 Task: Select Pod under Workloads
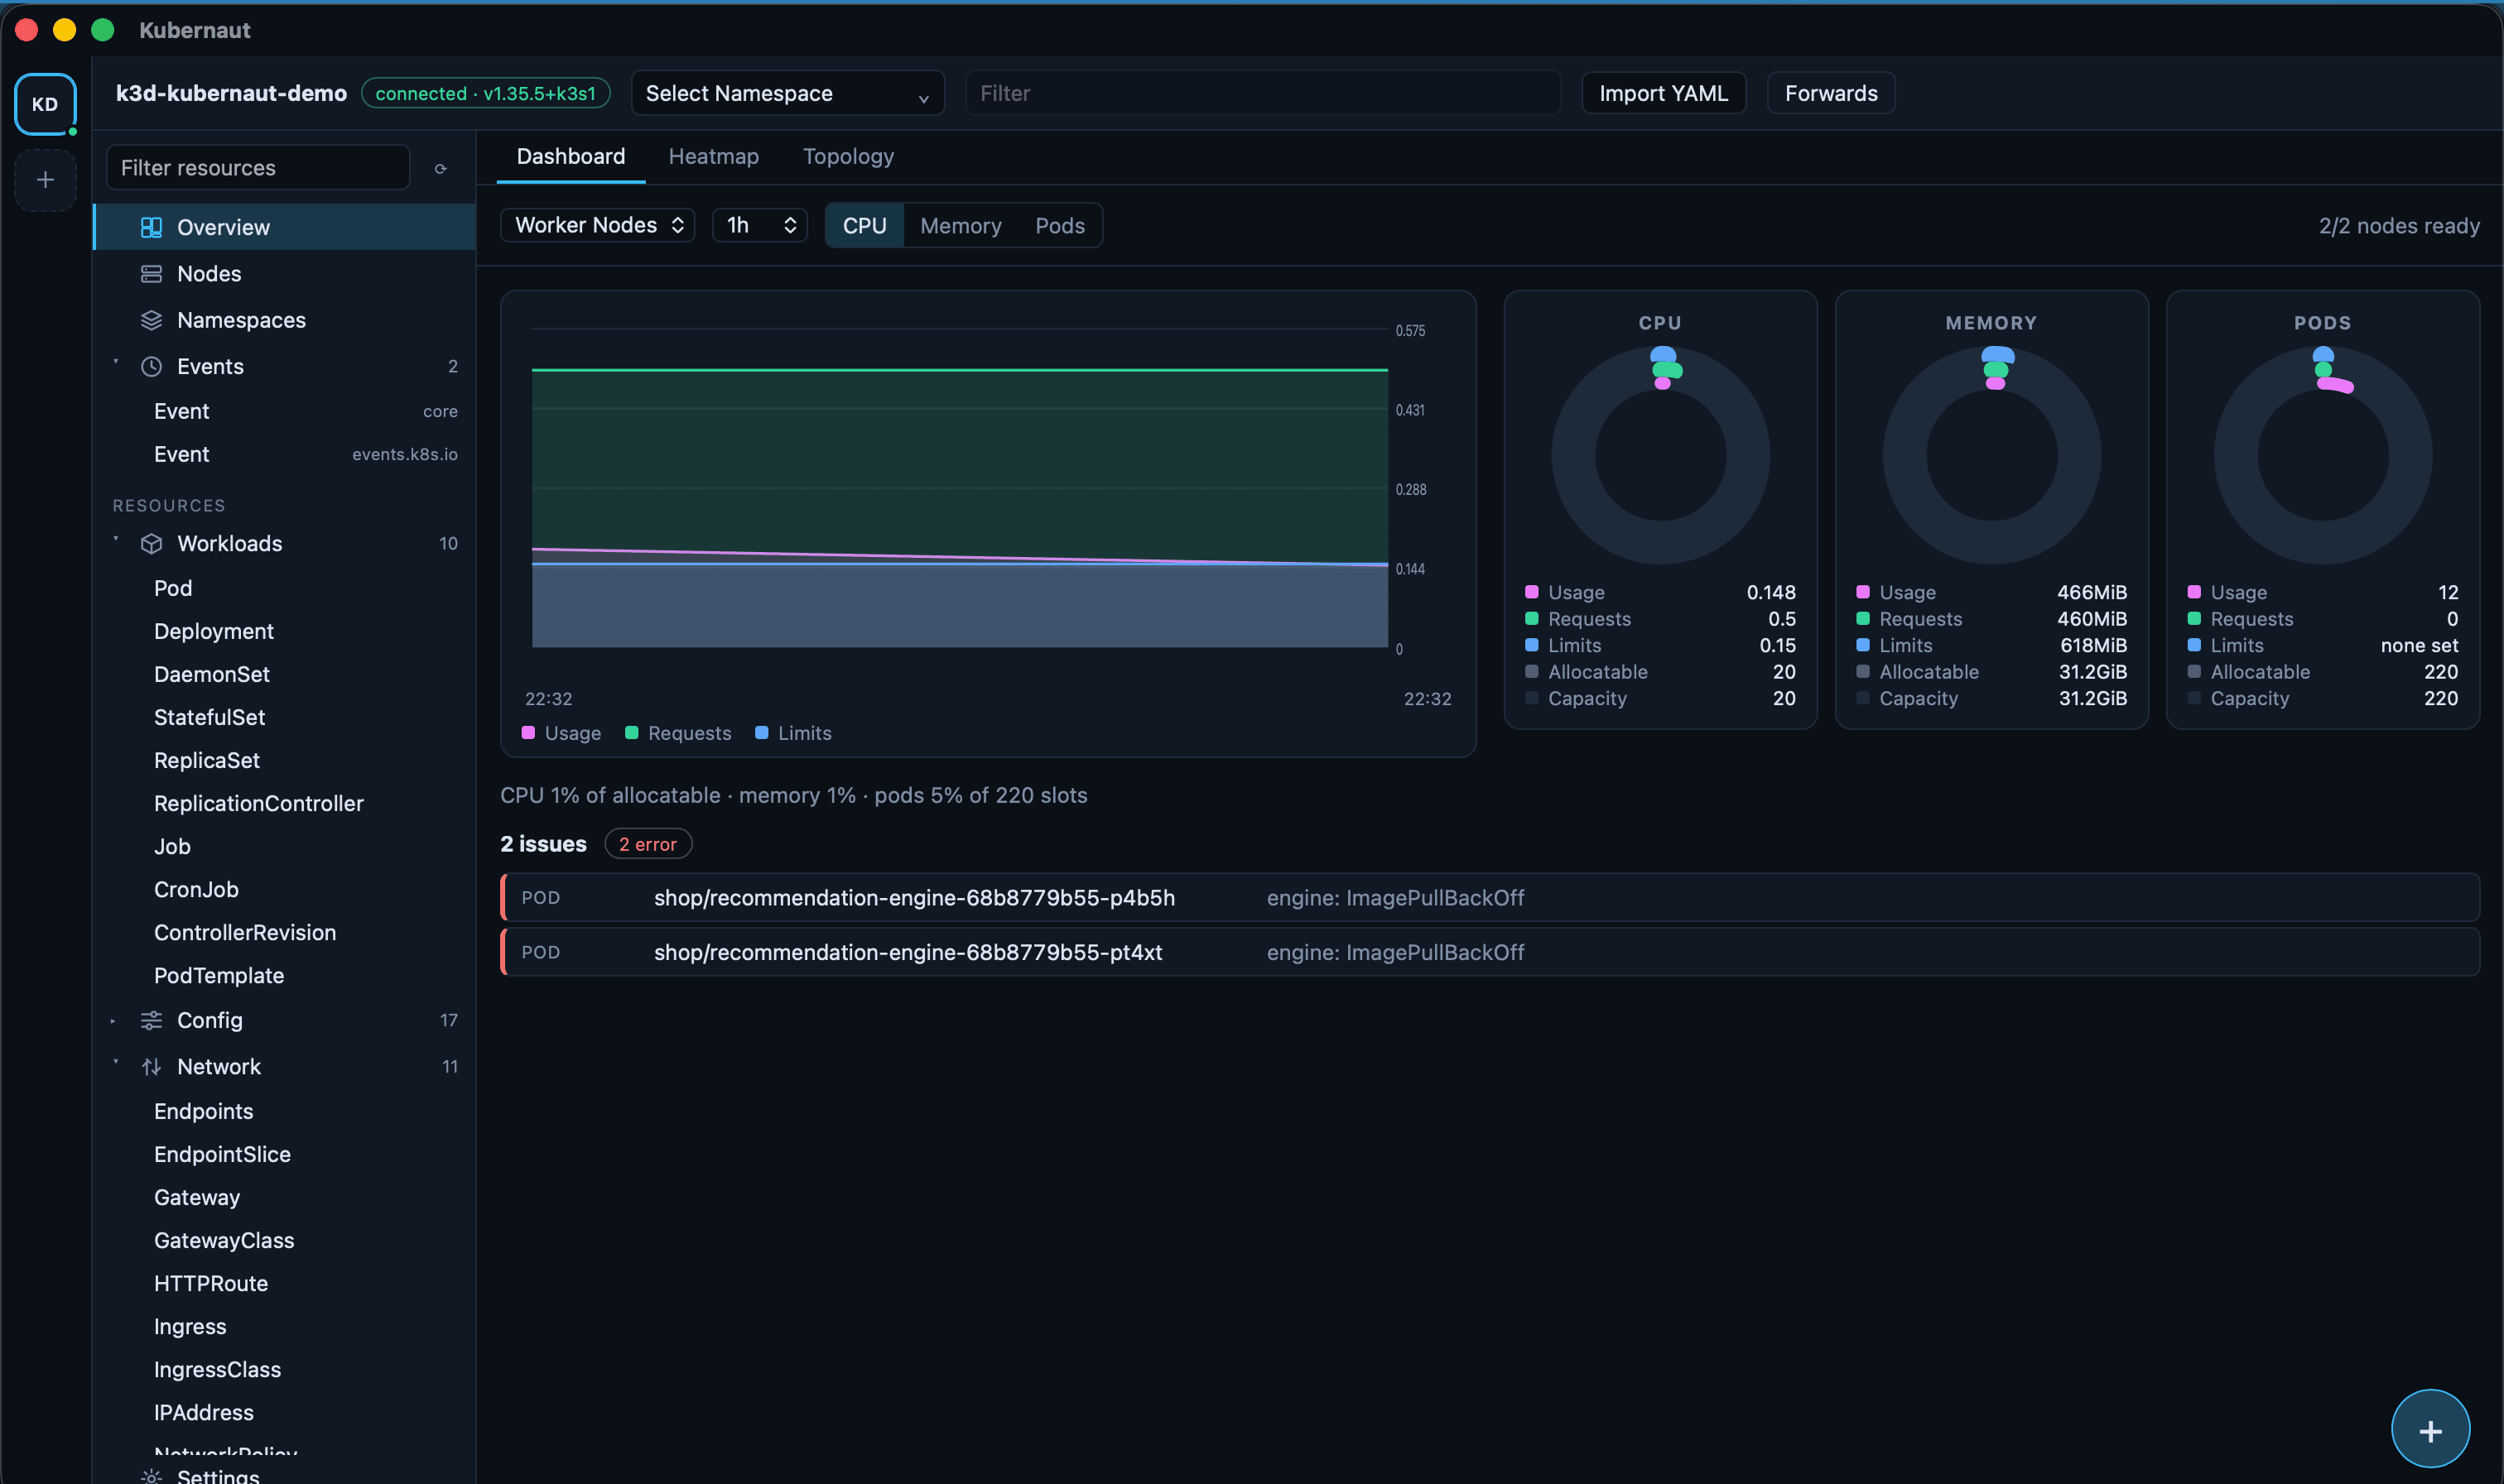pyautogui.click(x=285, y=588)
